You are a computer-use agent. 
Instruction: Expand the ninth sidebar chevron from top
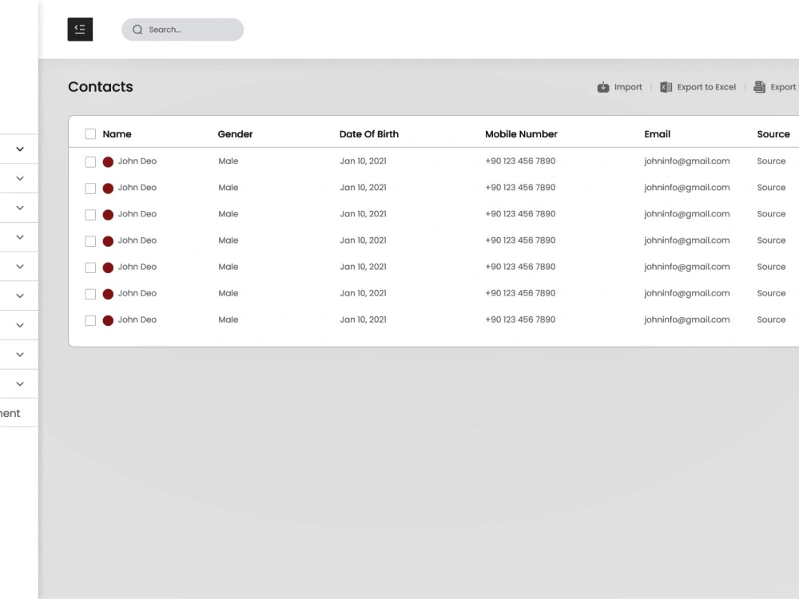[x=20, y=384]
